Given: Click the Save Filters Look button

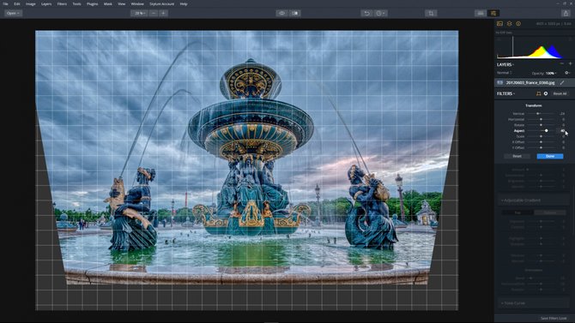Looking at the screenshot, I should click(554, 318).
